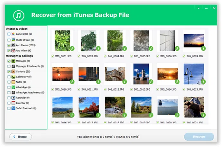Uncheck the App Photos checkbox
The width and height of the screenshot is (222, 147).
[9, 45]
